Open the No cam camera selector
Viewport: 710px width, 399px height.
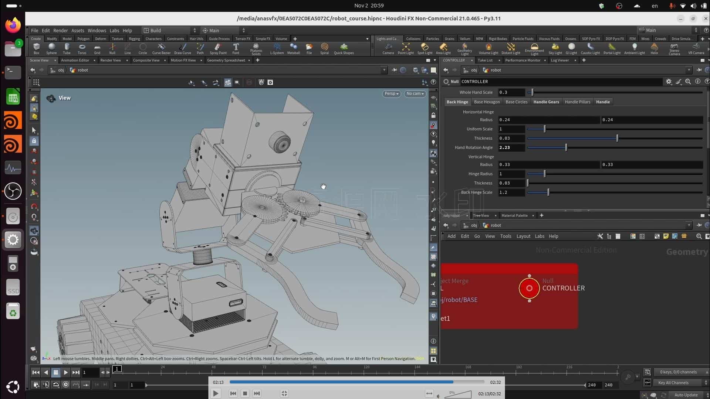(x=415, y=93)
